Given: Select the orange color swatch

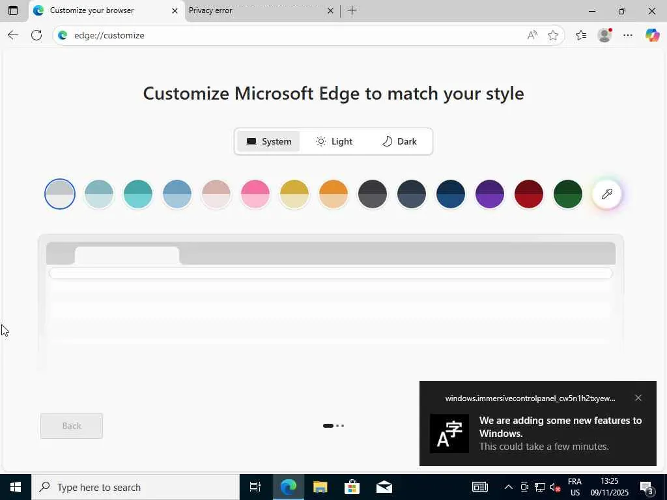Looking at the screenshot, I should [333, 194].
